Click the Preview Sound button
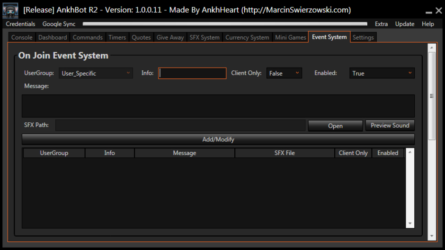 click(390, 125)
